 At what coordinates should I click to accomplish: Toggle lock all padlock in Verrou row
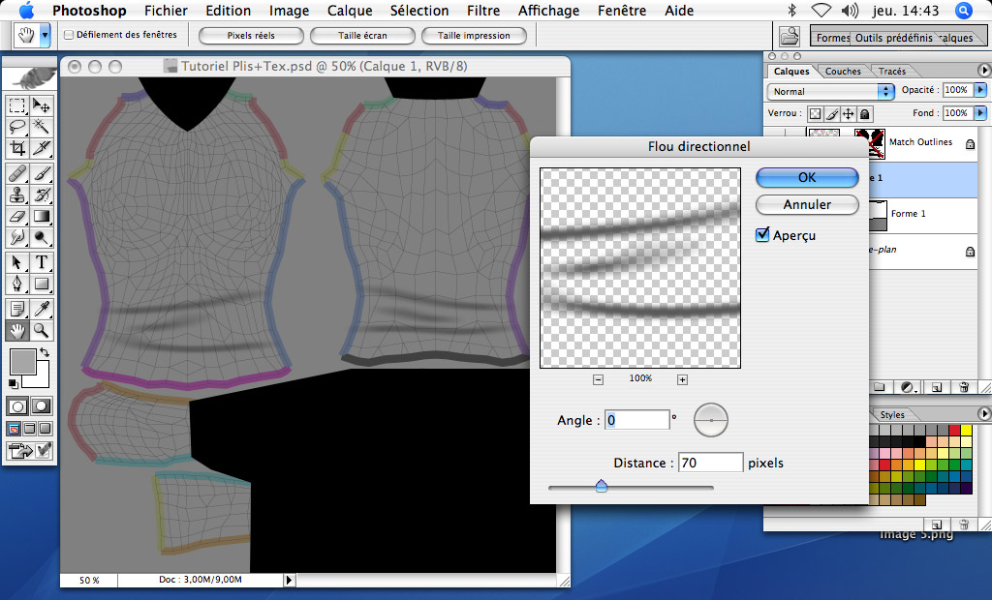pyautogui.click(x=865, y=114)
